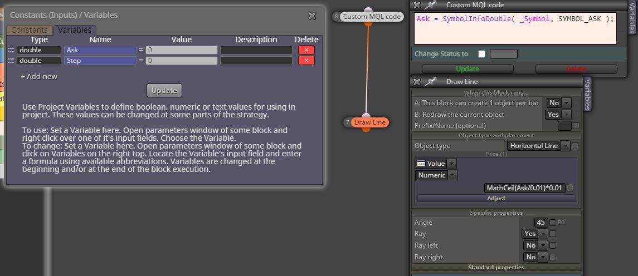
Task: Click the Ask variable name field
Action: tap(100, 50)
